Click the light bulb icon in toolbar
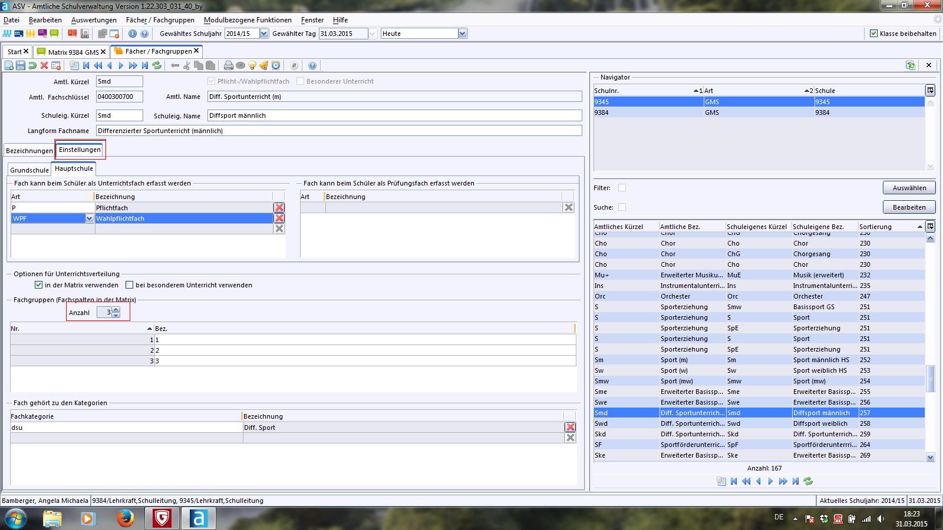Viewport: 943px width, 530px height. pos(252,65)
